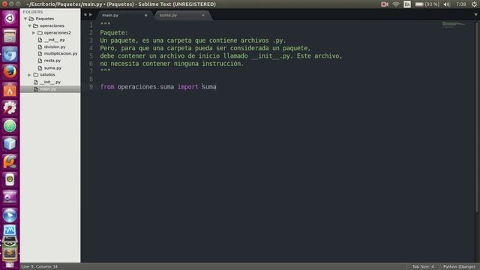Click the word 'instrucción.' on line 6
Image resolution: width=480 pixels, height=270 pixels.
(x=223, y=64)
